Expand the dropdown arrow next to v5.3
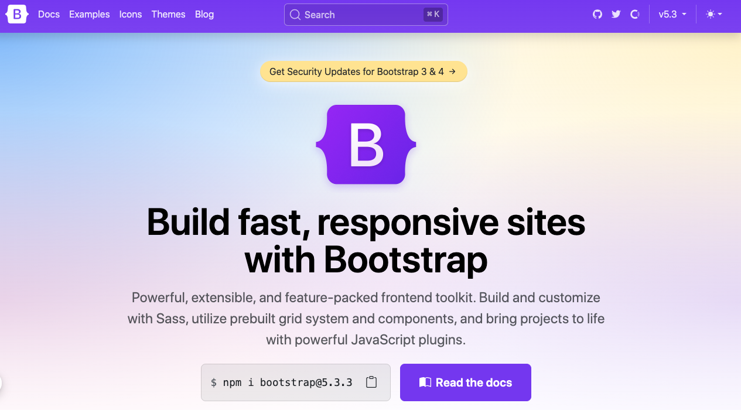 coord(685,15)
